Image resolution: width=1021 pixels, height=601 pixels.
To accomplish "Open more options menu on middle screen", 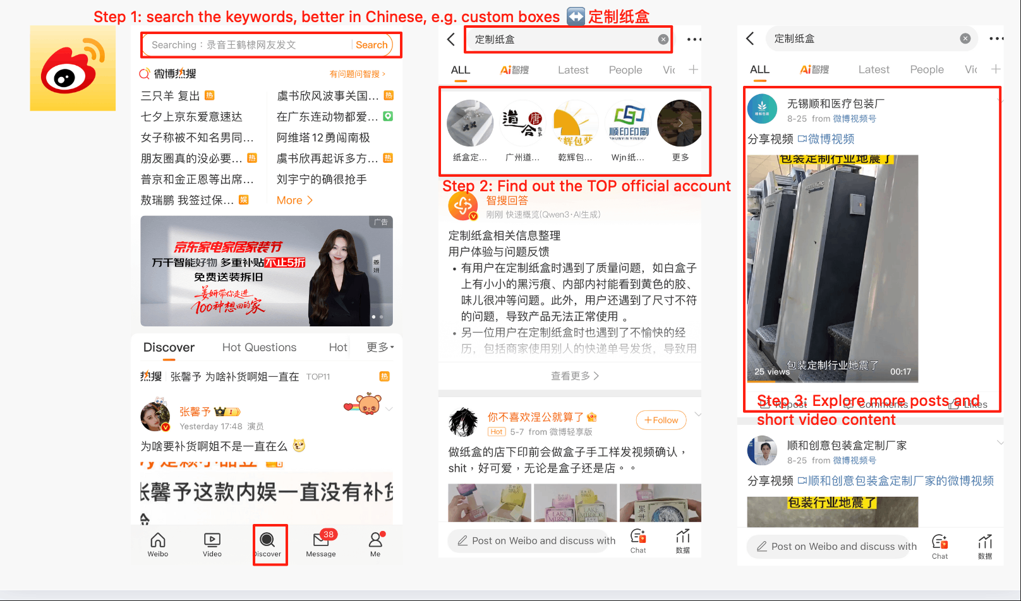I will tap(694, 39).
